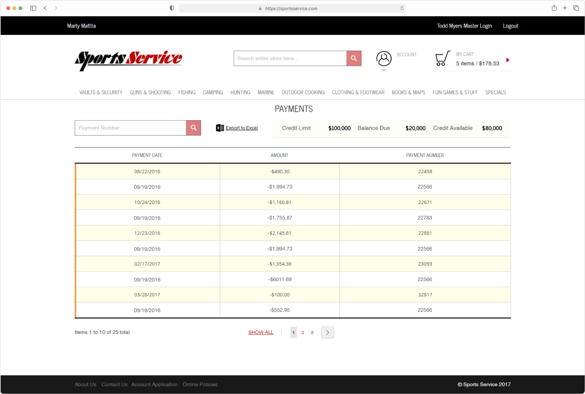The height and width of the screenshot is (394, 585).
Task: Click the ACCOUNT label
Action: (x=407, y=54)
